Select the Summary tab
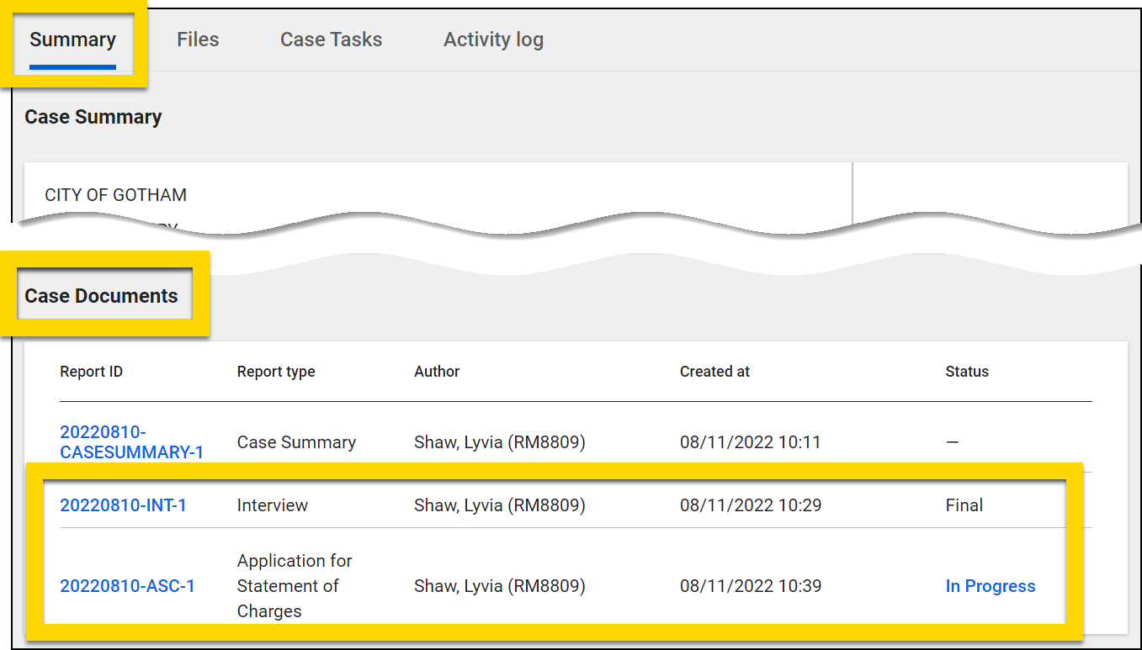Screen dimensions: 1142x650 pyautogui.click(x=73, y=39)
